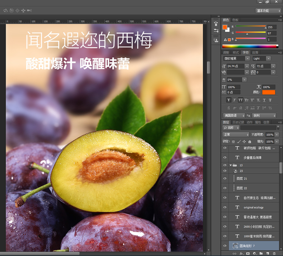Image resolution: width=283 pixels, height=256 pixels.
Task: Add a layer mask
Action: pos(248,254)
